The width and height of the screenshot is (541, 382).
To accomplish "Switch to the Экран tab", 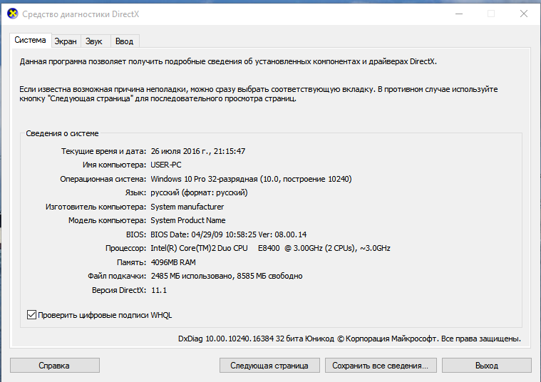I will pos(66,41).
